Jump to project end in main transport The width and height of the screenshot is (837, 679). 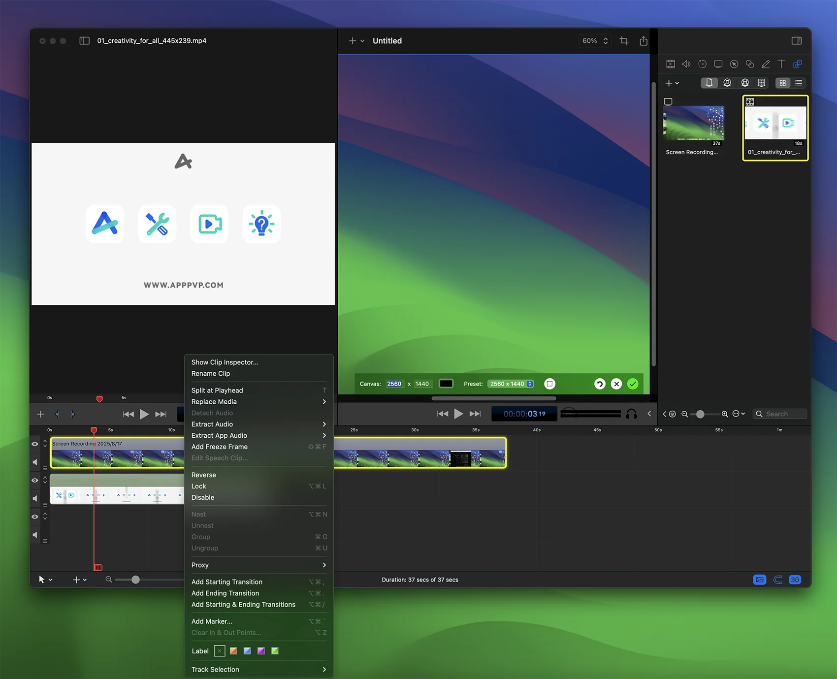coord(475,414)
